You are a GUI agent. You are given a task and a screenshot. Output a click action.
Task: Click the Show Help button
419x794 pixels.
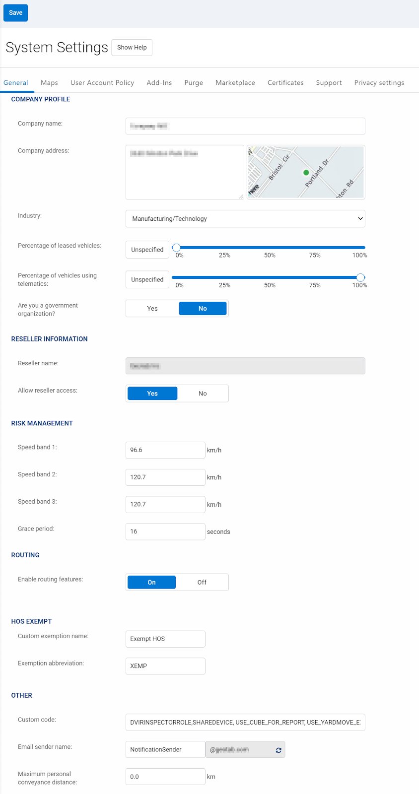pyautogui.click(x=132, y=48)
